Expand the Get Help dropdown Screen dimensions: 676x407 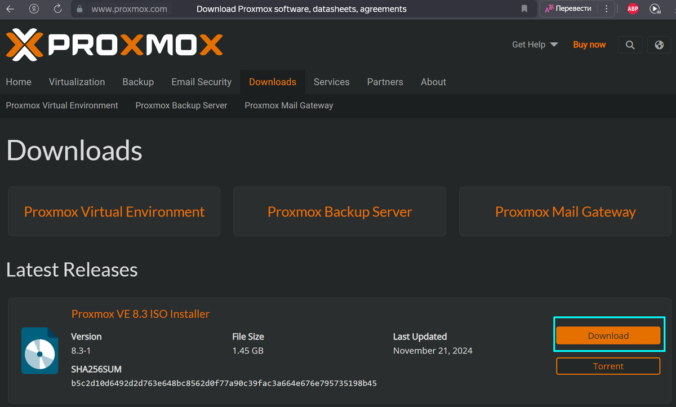(535, 45)
